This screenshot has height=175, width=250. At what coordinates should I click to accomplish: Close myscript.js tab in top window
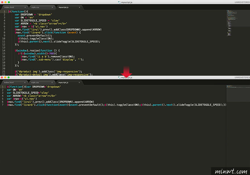[x=79, y=7]
